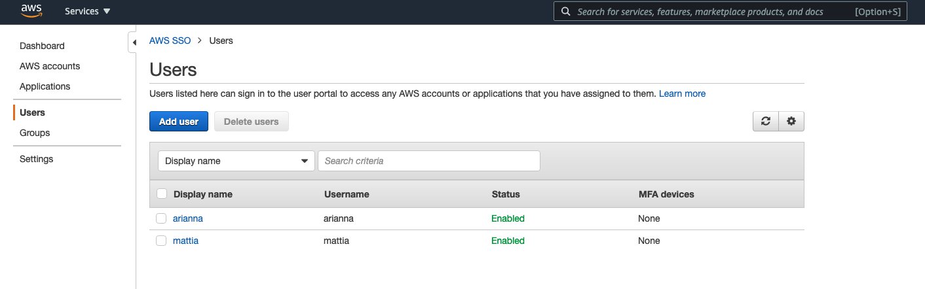This screenshot has height=289, width=925.
Task: Collapse the left navigation panel arrow
Action: pyautogui.click(x=134, y=42)
